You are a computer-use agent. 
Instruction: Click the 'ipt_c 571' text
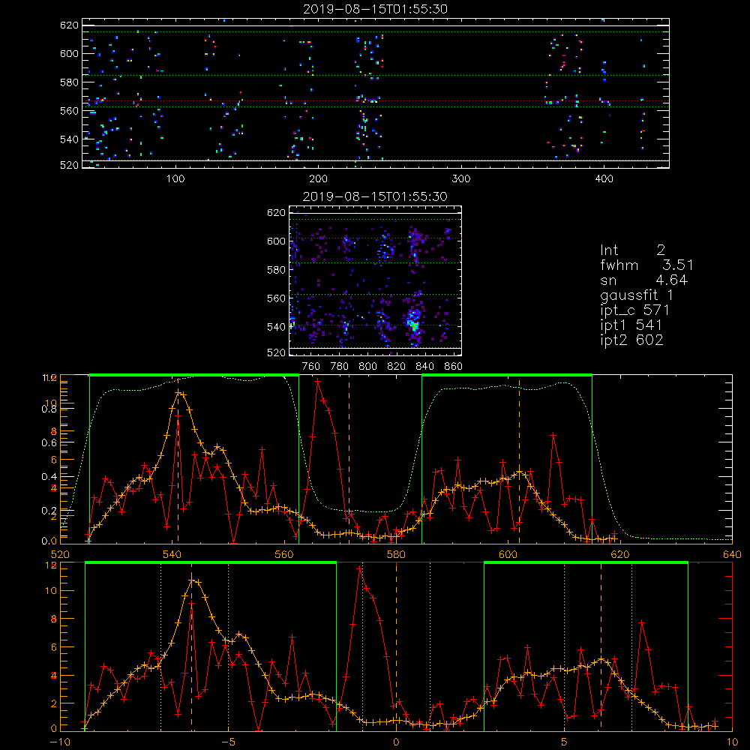click(634, 310)
